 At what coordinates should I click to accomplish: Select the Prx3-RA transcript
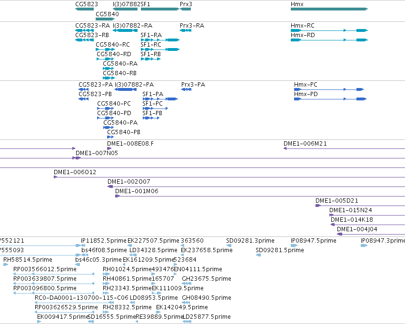(x=186, y=30)
